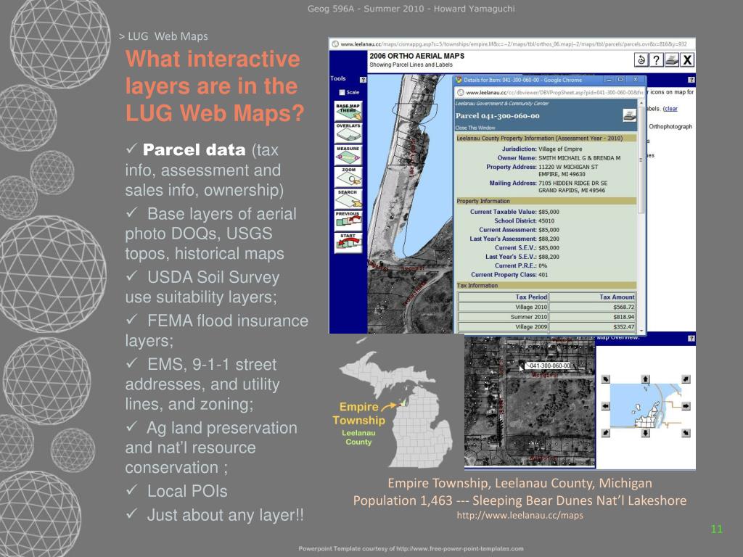Image resolution: width=743 pixels, height=557 pixels.
Task: Click the '2006 ORTHO AERIAL MAPS' title
Action: pos(416,56)
